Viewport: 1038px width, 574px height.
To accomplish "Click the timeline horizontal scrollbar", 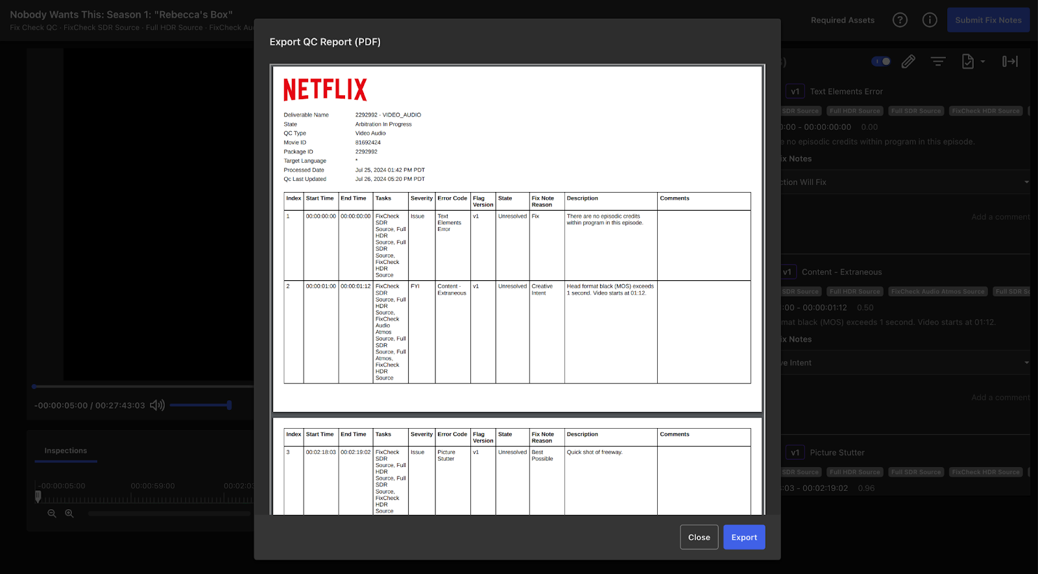I will pyautogui.click(x=169, y=514).
